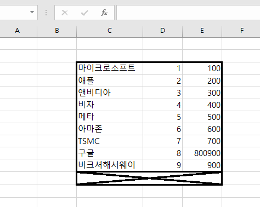Image resolution: width=260 pixels, height=207 pixels.
Task: Select the cell with value 700
Action: click(x=202, y=141)
